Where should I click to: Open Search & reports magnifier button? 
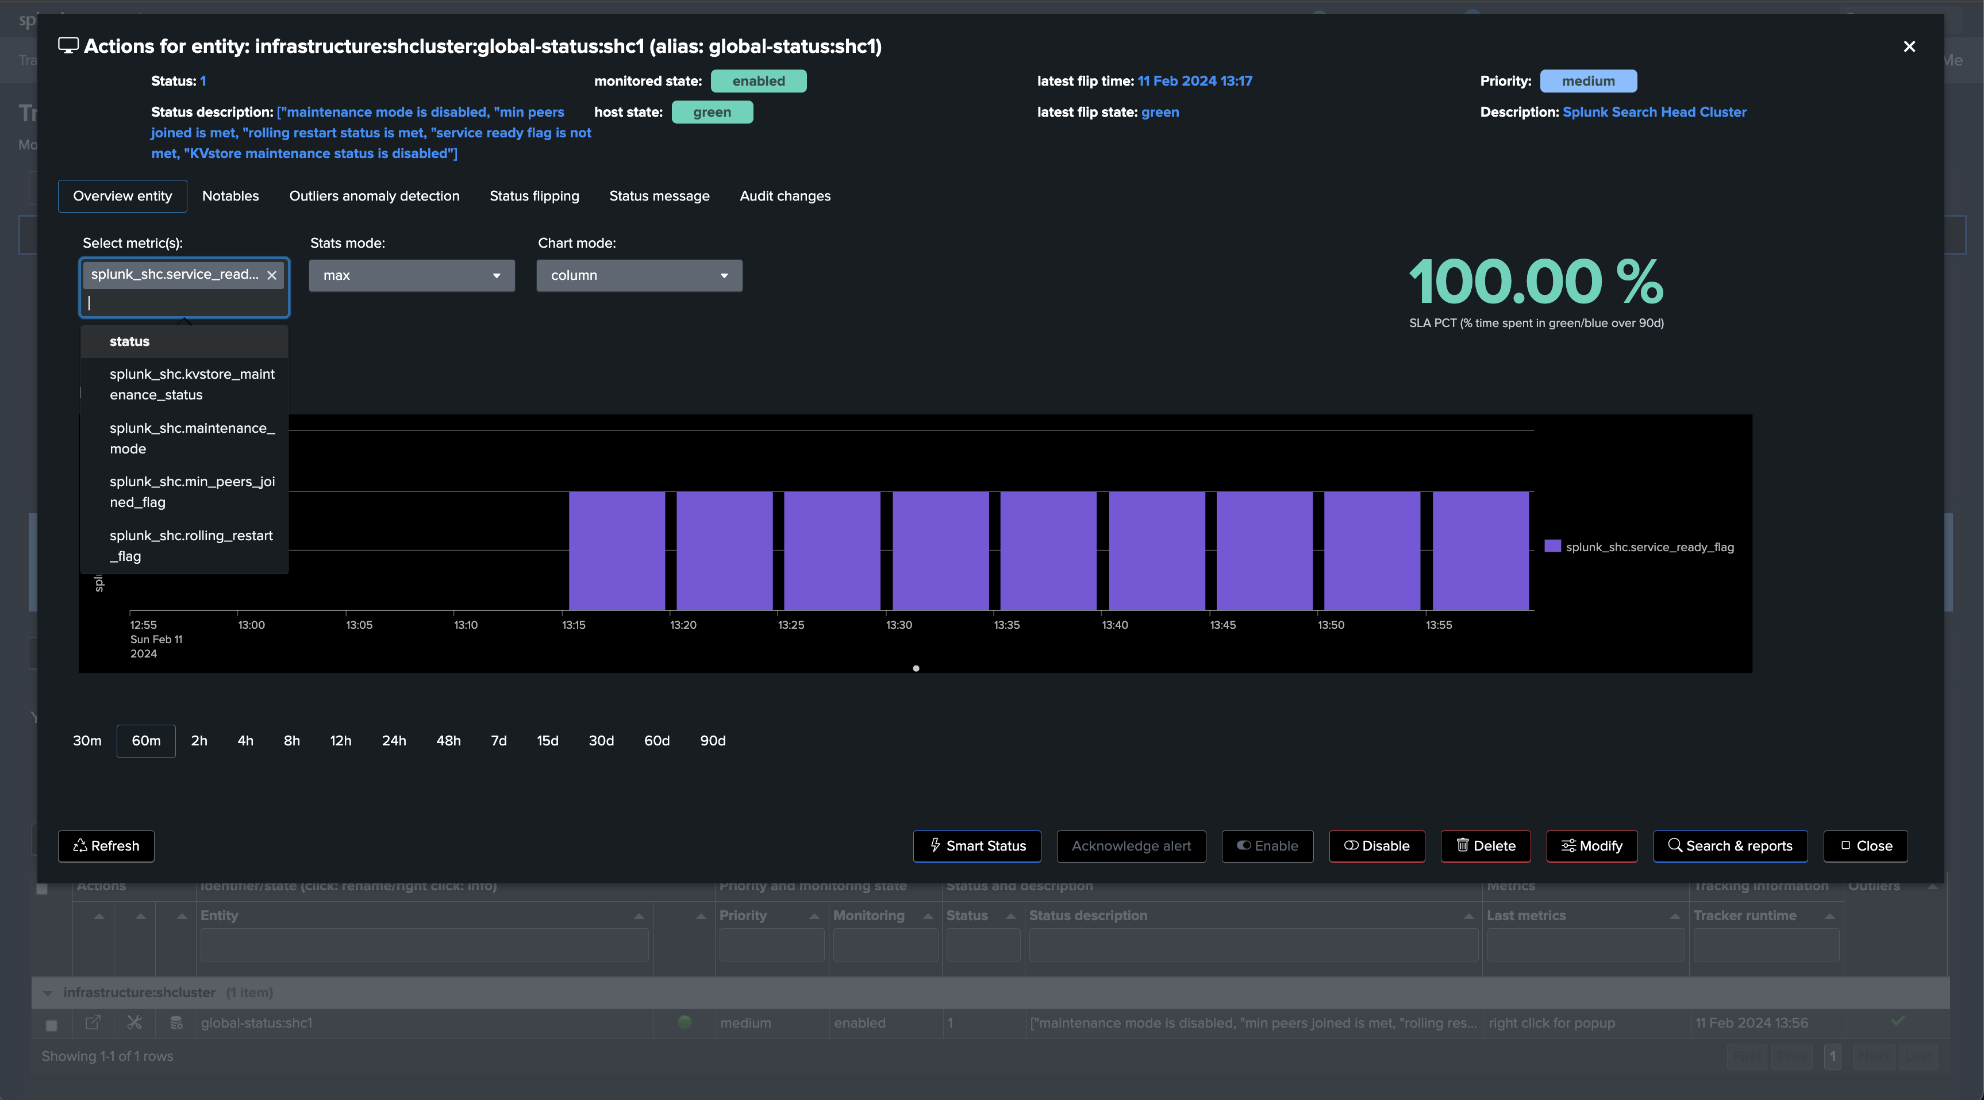click(1731, 846)
